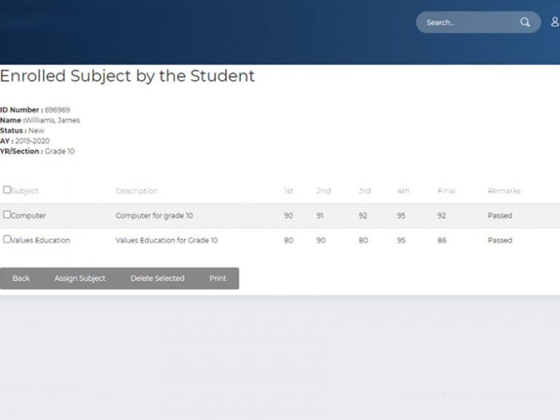This screenshot has width=560, height=420.
Task: Open the user profile icon
Action: 555,23
